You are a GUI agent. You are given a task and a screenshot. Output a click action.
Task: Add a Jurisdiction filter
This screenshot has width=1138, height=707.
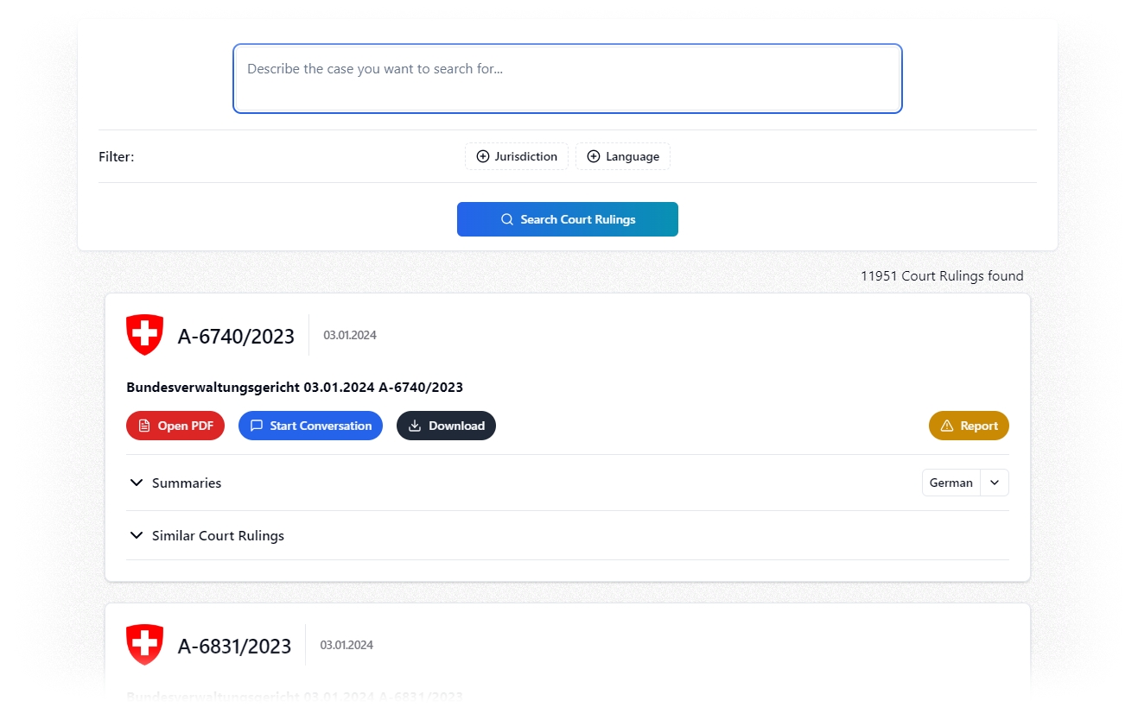coord(517,156)
